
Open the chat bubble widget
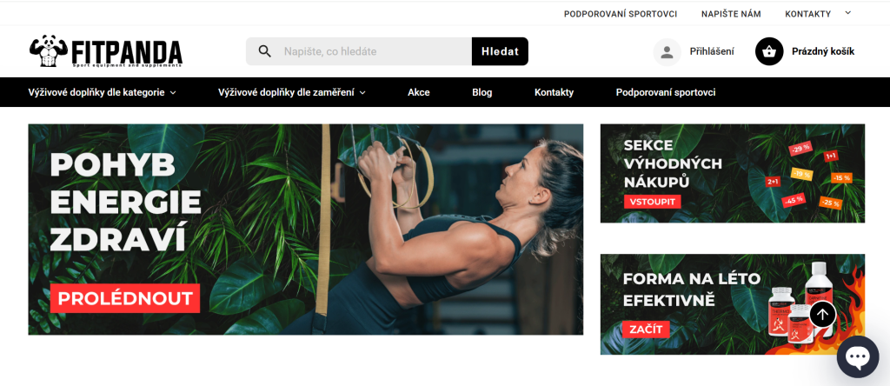(858, 357)
